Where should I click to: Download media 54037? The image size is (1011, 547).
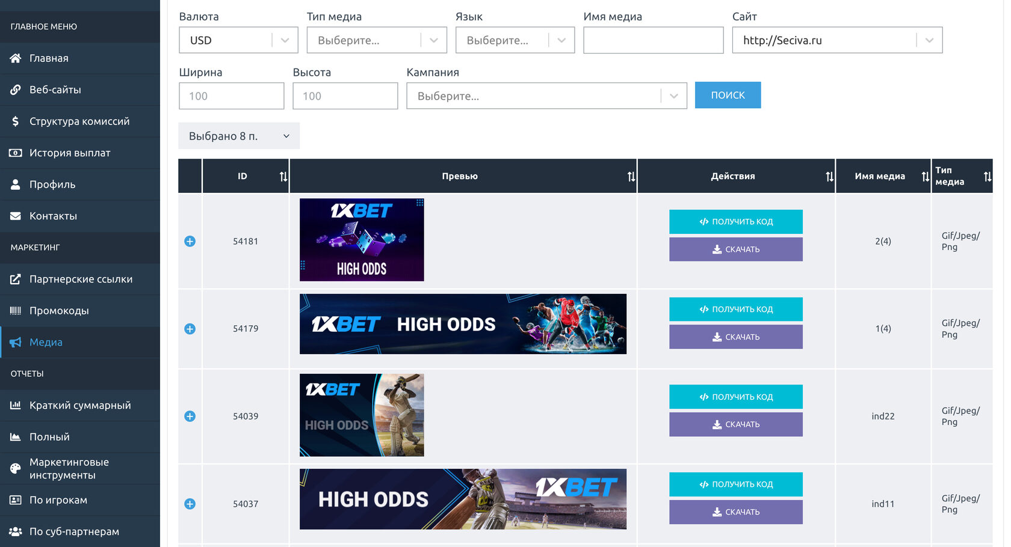735,512
